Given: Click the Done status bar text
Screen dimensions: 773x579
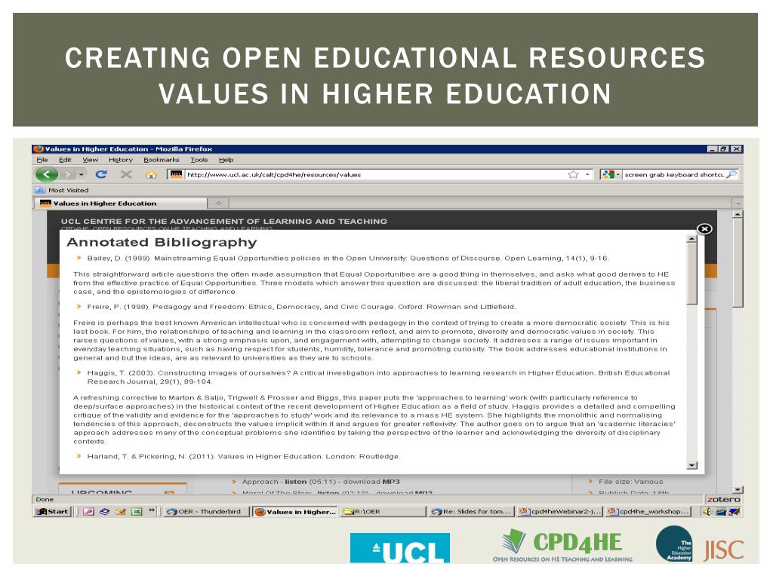Looking at the screenshot, I should (x=45, y=499).
